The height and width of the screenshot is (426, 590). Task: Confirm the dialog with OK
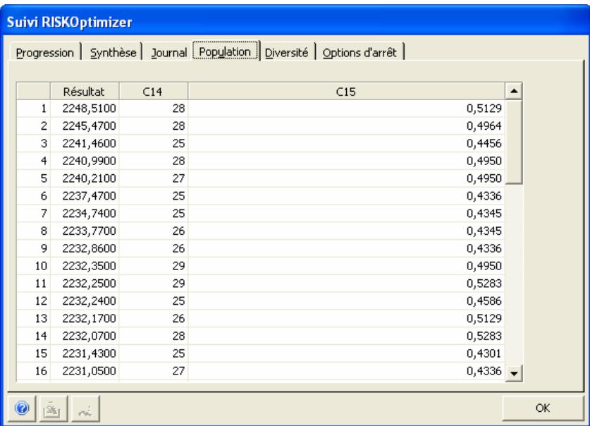(x=543, y=405)
